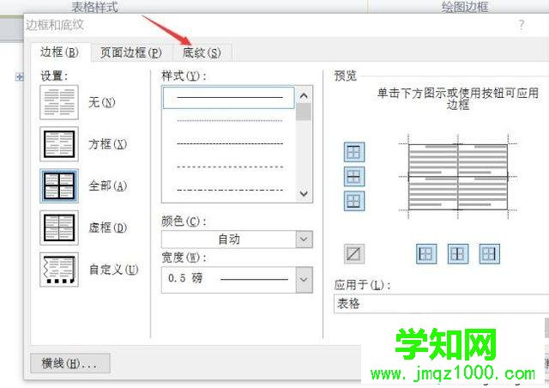The height and width of the screenshot is (388, 549).
Task: Select the solid line style
Action: 229,98
